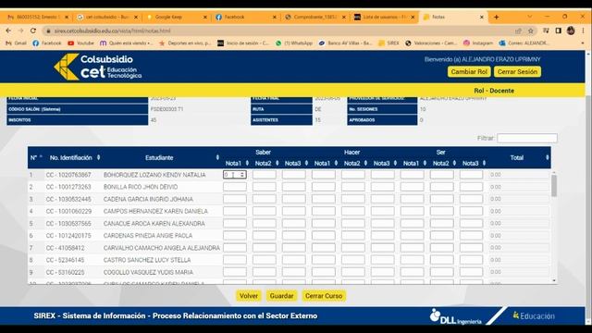Sort by No. Identificación column
Image resolution: width=592 pixels, height=333 pixels.
(74, 157)
